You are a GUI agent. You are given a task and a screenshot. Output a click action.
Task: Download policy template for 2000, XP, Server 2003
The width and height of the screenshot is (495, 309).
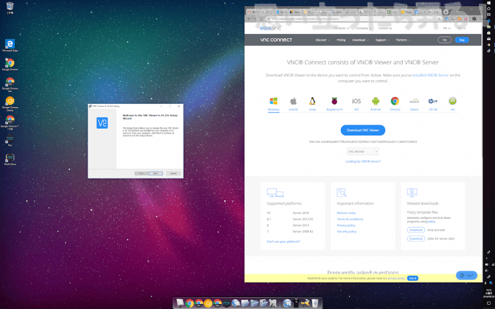click(x=416, y=239)
